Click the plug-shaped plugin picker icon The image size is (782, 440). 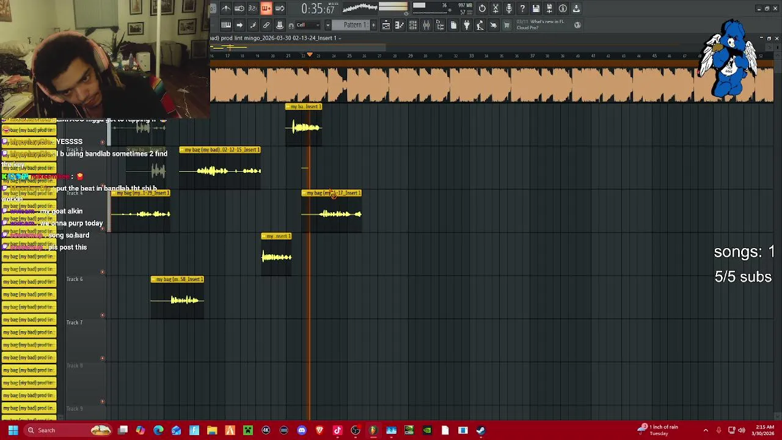point(467,25)
